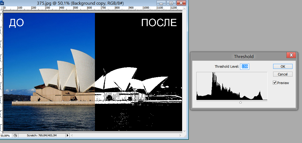302x143 pixels.
Task: Click vertical scrollbar down arrow
Action: 184,131
